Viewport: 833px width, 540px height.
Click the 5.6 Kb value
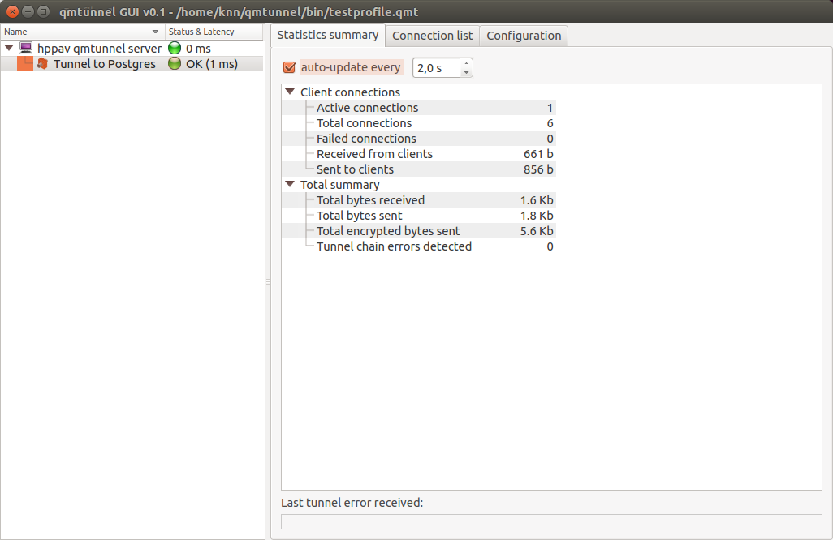point(537,231)
